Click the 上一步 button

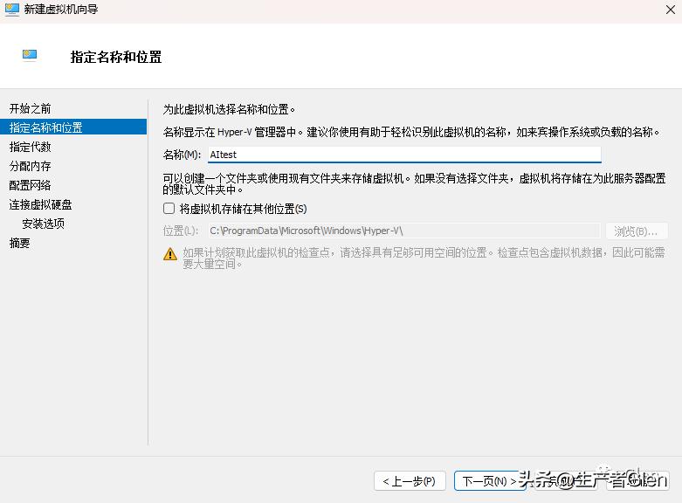pyautogui.click(x=410, y=481)
